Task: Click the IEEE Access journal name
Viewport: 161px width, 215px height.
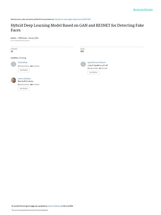Action: 23,38
